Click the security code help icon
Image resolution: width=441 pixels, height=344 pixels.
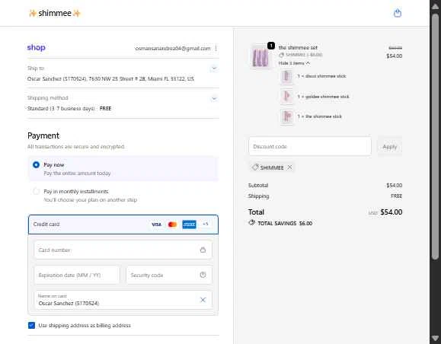[x=203, y=275]
